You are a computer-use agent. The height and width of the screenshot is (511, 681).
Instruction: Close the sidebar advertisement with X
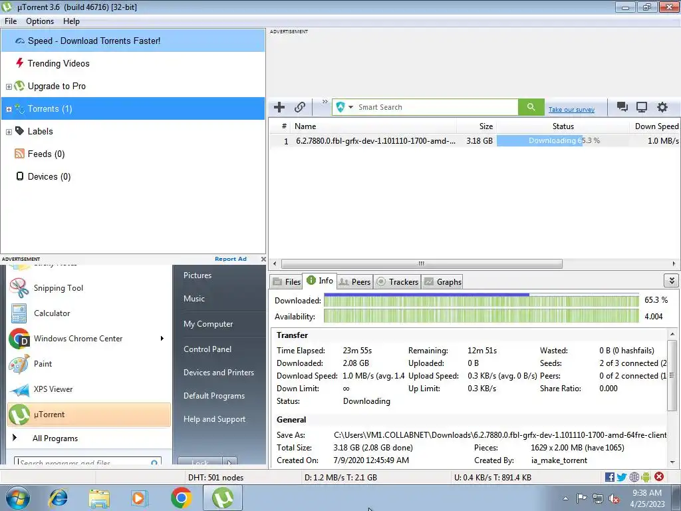(263, 259)
